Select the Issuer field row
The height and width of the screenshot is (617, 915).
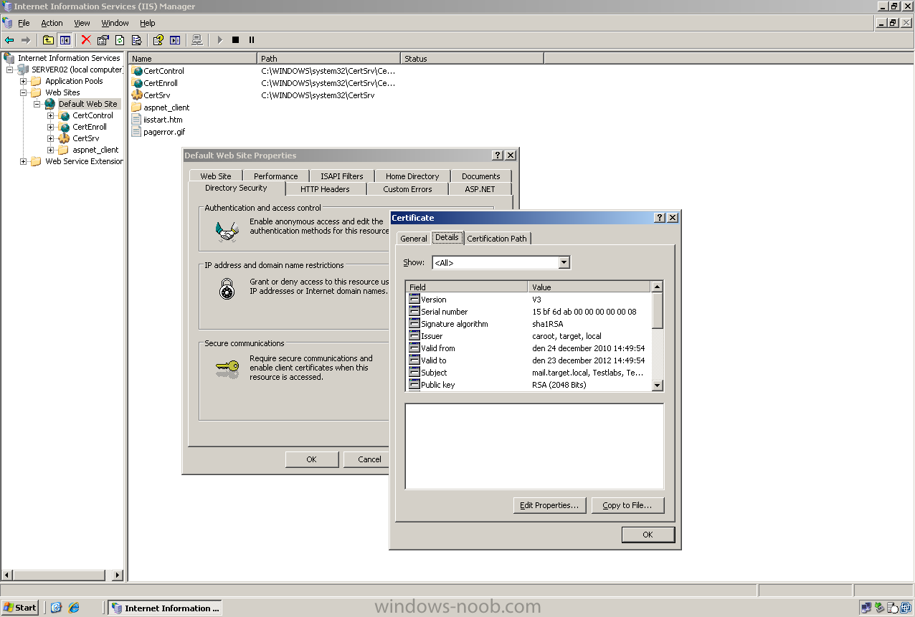528,336
